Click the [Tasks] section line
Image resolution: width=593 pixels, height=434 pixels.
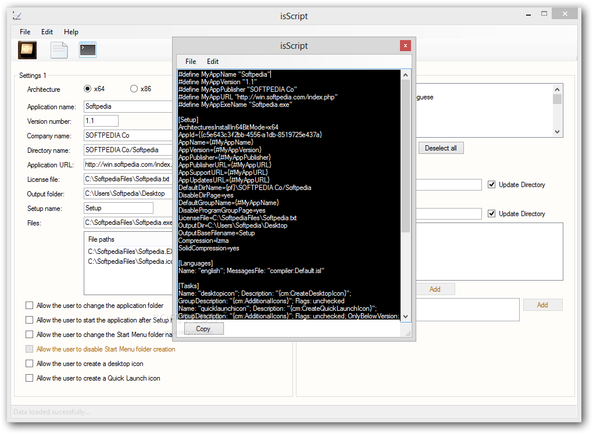[189, 286]
